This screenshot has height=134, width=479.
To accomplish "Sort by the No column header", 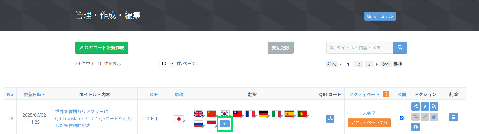I will point(10,94).
